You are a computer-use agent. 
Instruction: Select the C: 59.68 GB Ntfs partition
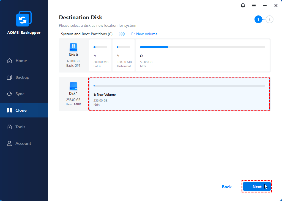tap(202, 56)
